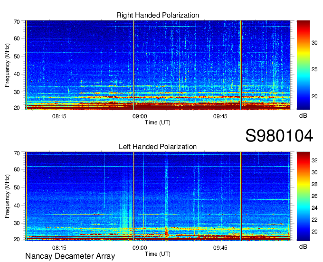Click the 20 frequency tick on Right Handed plot
Viewport: 323px width, 262px height.
click(17, 108)
